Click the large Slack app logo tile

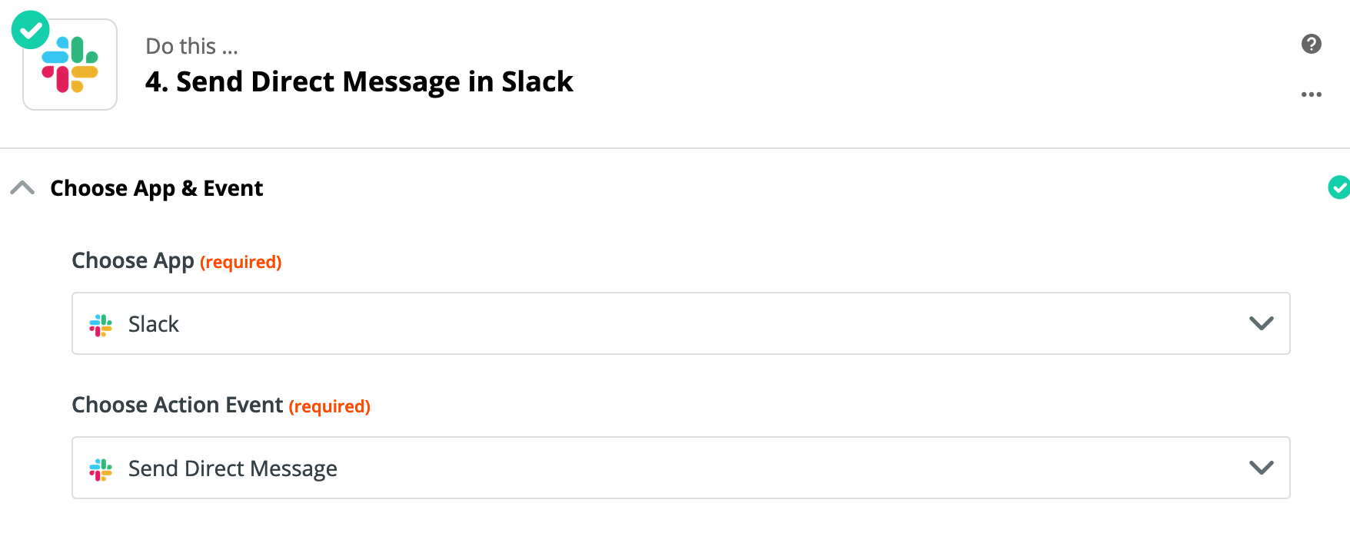[x=70, y=65]
